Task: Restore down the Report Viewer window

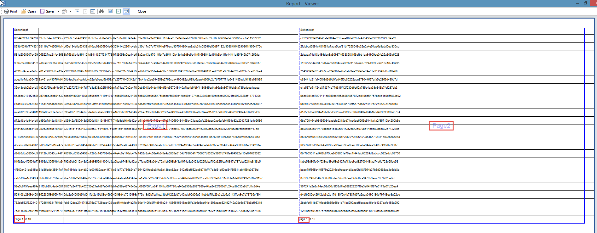Action: [586, 3]
